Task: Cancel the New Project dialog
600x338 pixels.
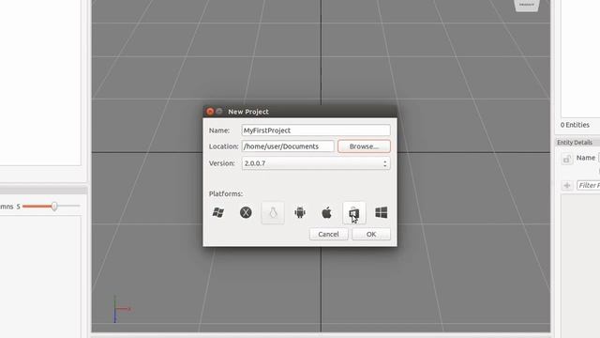Action: click(328, 234)
